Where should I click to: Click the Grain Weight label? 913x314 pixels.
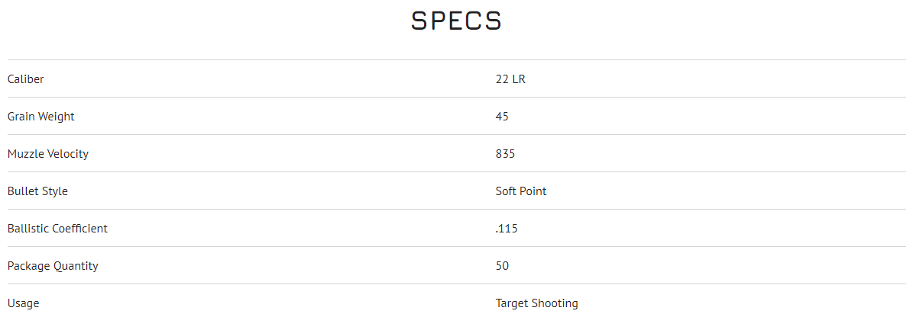tap(40, 117)
